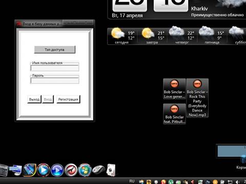Open 'Bob Sinclar - Love gener...' mp3 file

174,89
